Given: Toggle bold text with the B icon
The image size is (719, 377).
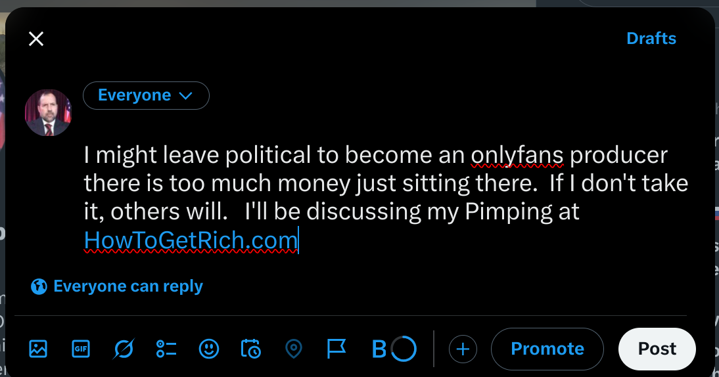Looking at the screenshot, I should click(x=379, y=349).
